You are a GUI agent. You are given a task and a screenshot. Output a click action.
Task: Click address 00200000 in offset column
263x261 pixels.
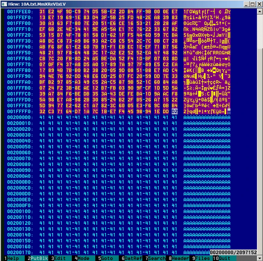pos(20,117)
